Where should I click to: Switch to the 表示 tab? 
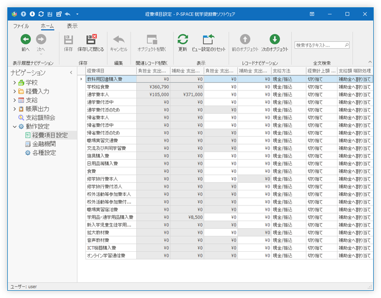[72, 26]
